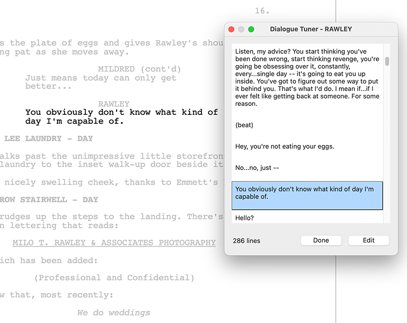Viewport: 407px width, 323px height.
Task: Select the "No...no, just --" dialogue line
Action: 257,168
